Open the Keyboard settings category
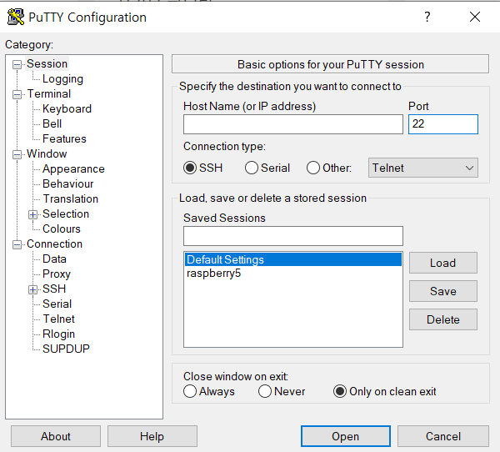 click(67, 108)
